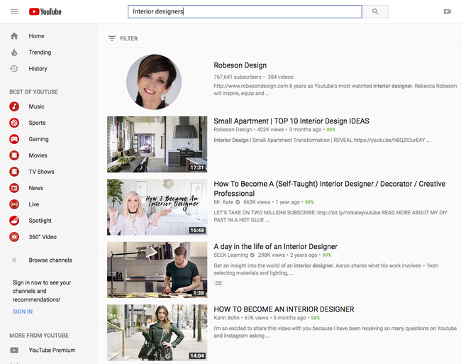Click the Home house icon
This screenshot has width=461, height=364.
(x=14, y=36)
